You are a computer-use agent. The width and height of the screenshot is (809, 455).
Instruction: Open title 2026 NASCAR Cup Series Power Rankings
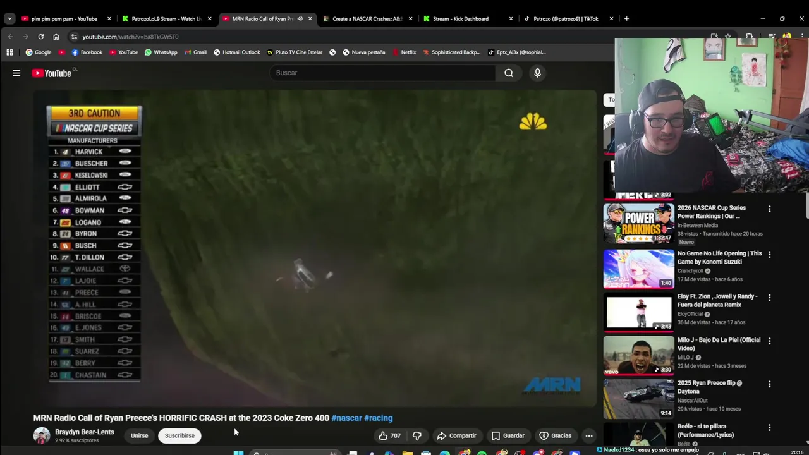click(x=712, y=212)
